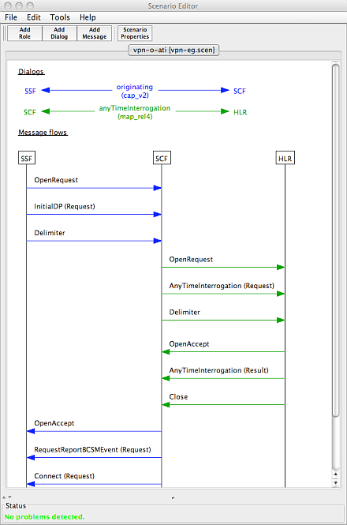Select the InitialDP (Request) message arrow

[94, 214]
